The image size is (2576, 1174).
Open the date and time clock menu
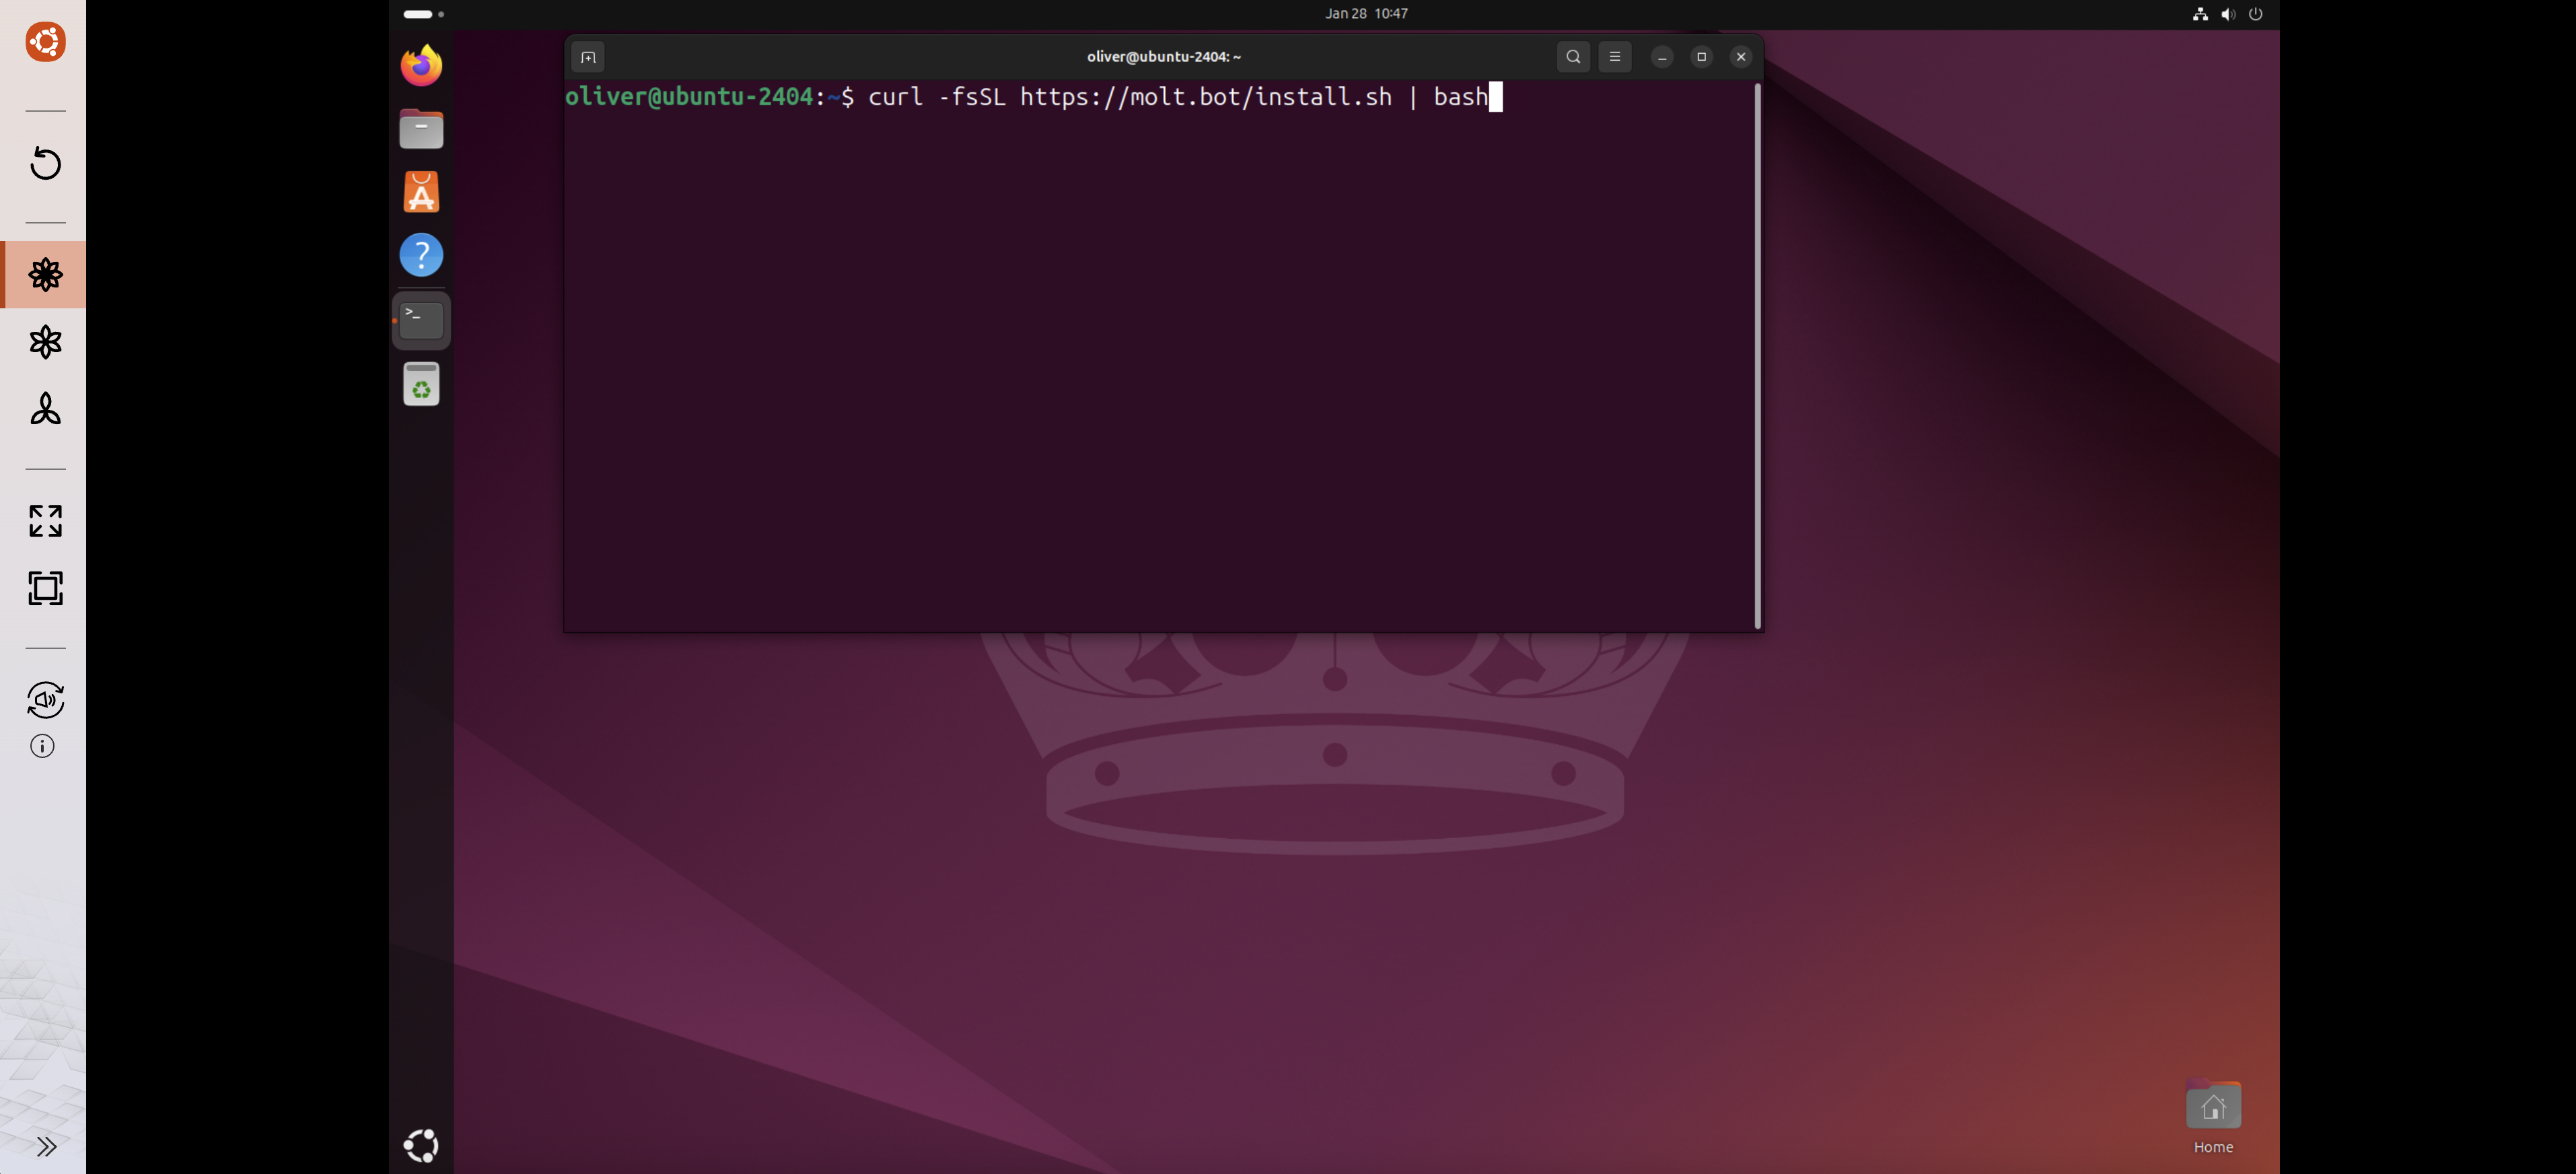tap(1366, 14)
